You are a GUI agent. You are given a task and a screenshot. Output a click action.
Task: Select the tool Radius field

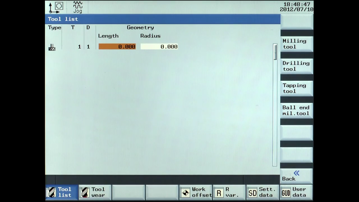coord(159,46)
